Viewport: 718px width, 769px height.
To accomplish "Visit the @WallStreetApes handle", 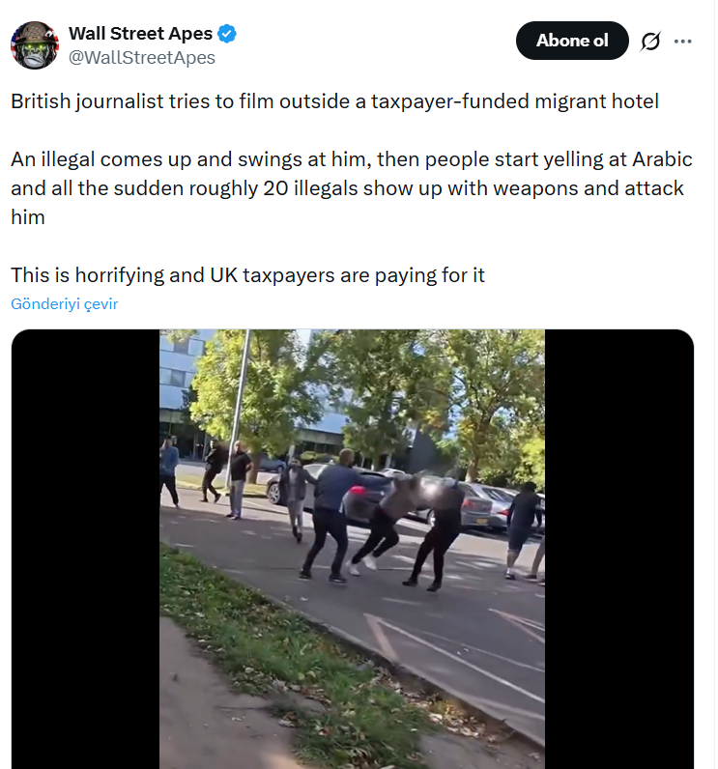I will point(142,57).
